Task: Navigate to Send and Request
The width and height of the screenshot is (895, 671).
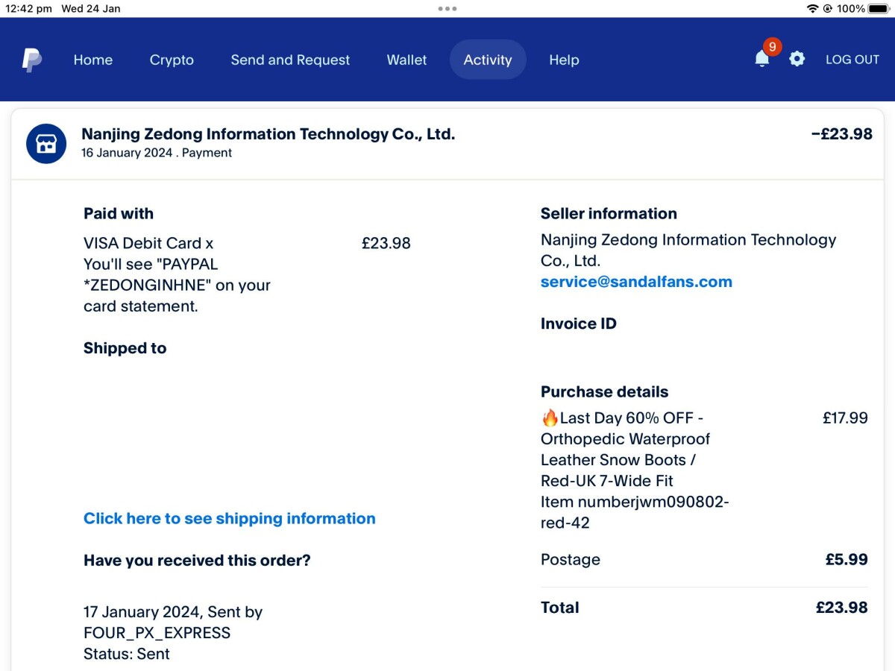Action: click(x=290, y=60)
